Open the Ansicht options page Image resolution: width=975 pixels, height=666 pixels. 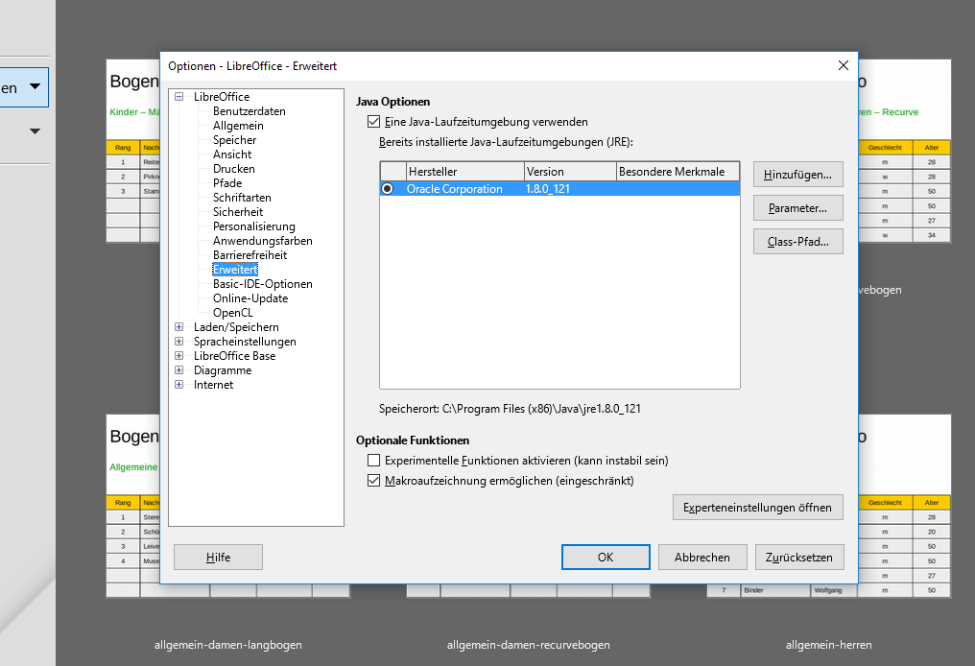232,155
